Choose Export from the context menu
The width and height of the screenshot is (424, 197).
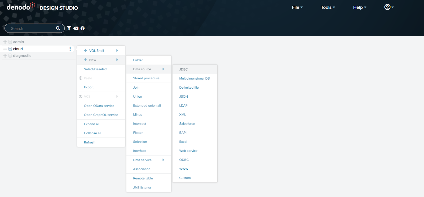pos(101,87)
